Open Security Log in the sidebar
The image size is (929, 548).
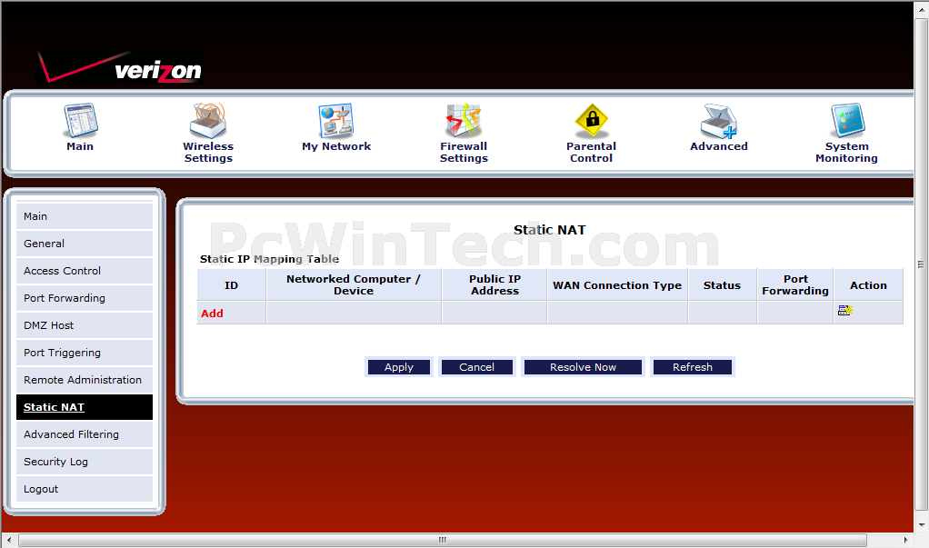pos(85,462)
